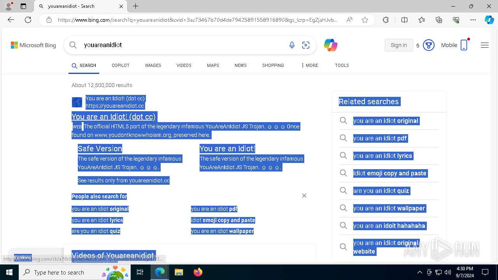Open the 'You are an Idiot!' sublink
Screen dimensions: 498x280
click(x=227, y=149)
